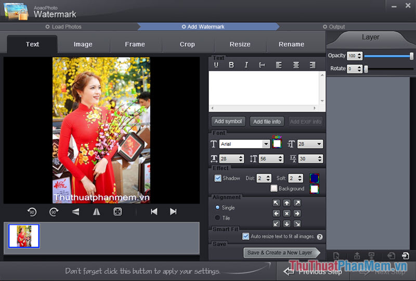Switch to the Rename tab
416x281 pixels.
[292, 44]
